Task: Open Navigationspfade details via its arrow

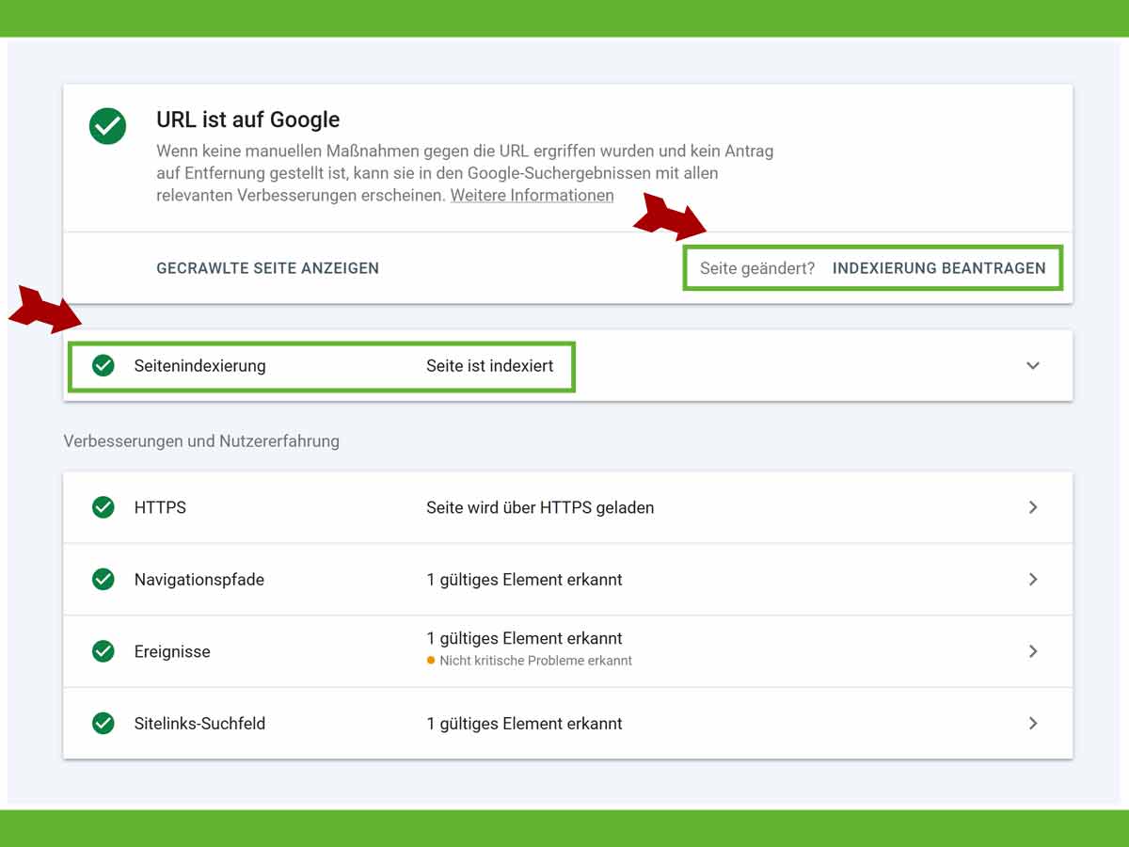Action: pyautogui.click(x=1033, y=580)
